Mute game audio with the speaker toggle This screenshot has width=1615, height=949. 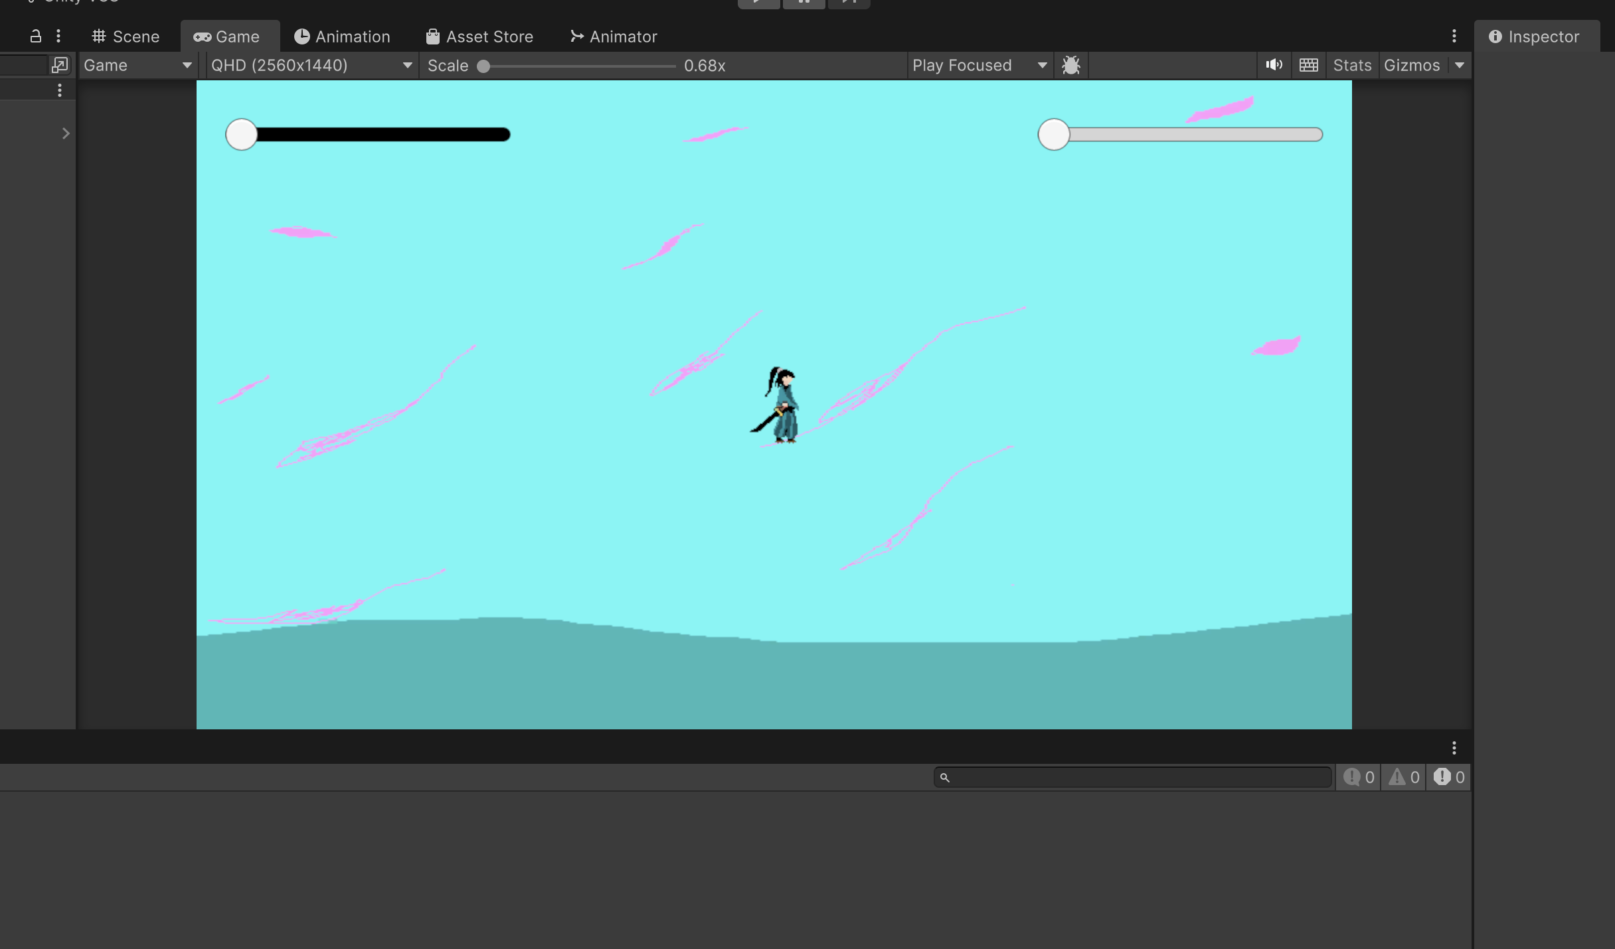[1274, 65]
